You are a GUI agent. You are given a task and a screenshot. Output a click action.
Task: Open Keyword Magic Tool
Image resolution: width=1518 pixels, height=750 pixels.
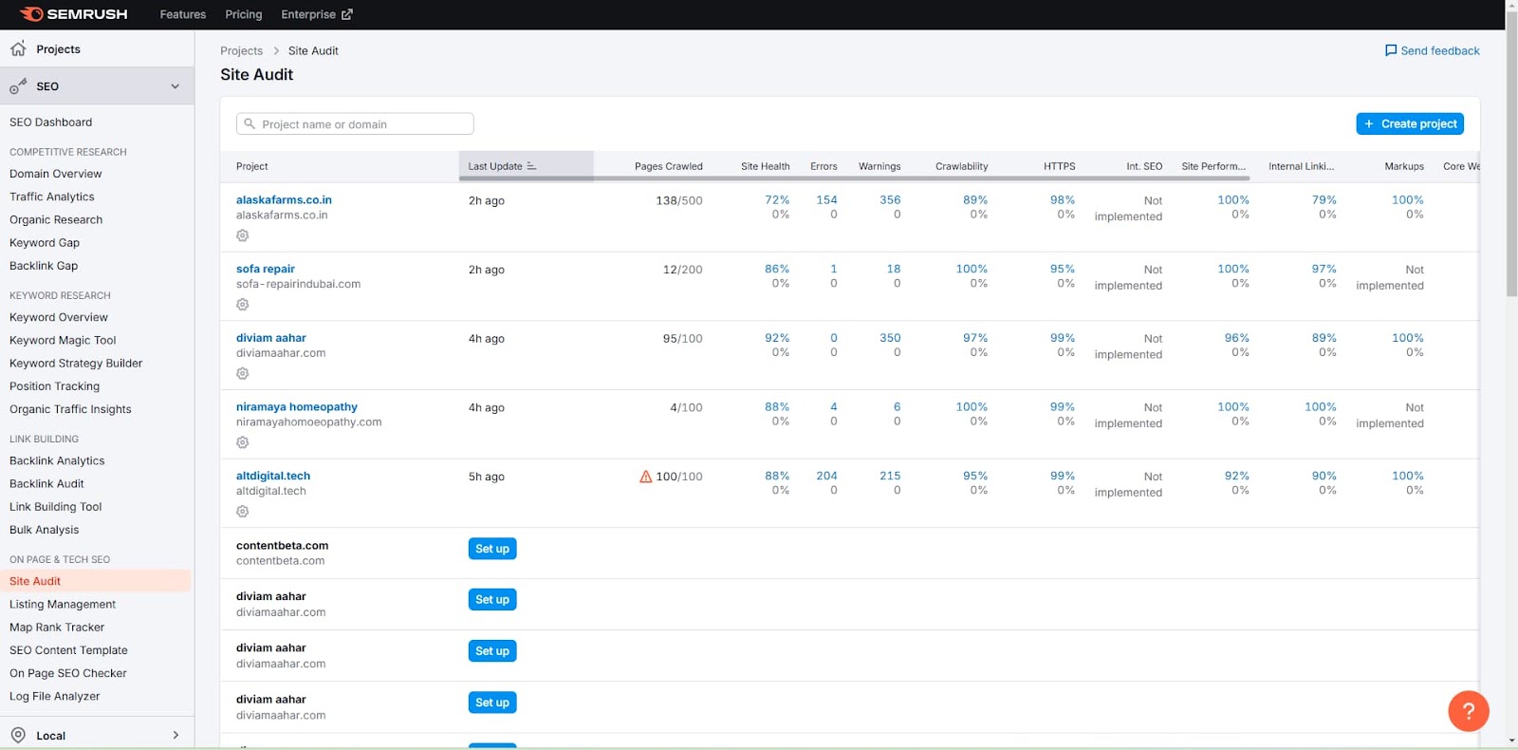coord(63,340)
